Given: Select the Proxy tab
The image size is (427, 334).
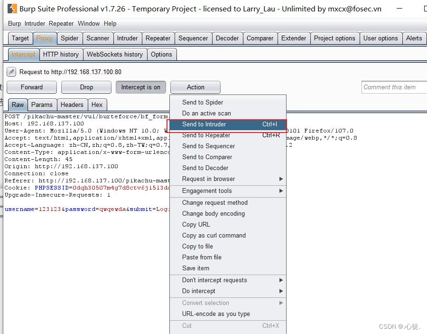Looking at the screenshot, I should [x=45, y=38].
